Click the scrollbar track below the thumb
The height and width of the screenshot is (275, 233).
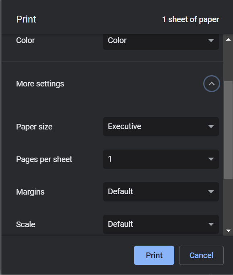[228, 203]
